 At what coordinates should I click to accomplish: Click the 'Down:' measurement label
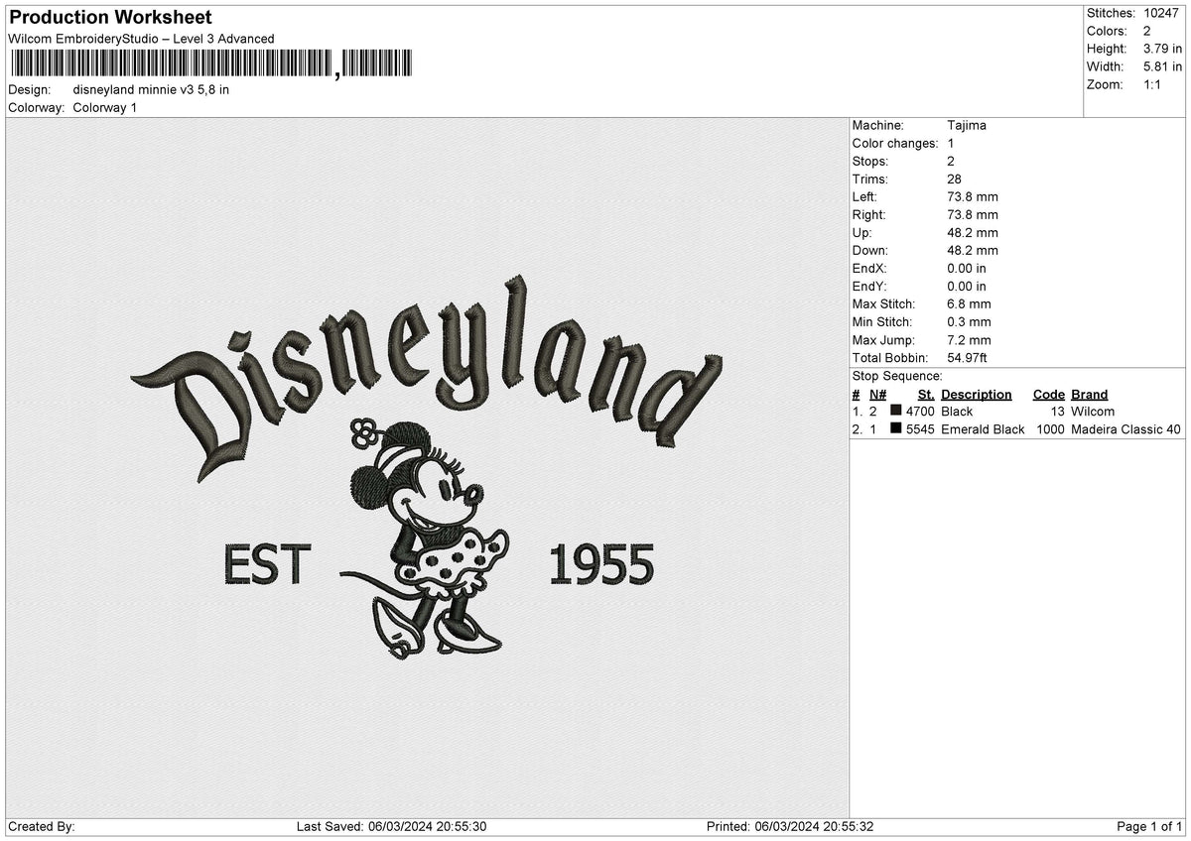(870, 251)
